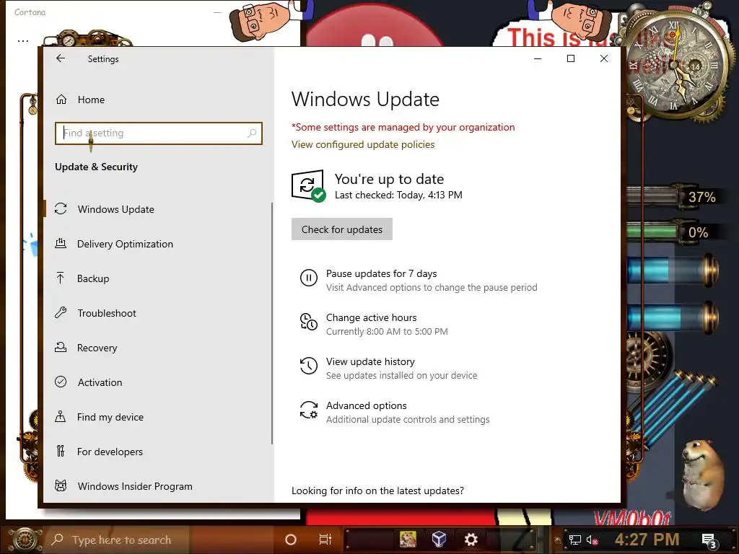
Task: Click the Troubleshoot wrench icon
Action: [x=61, y=312]
